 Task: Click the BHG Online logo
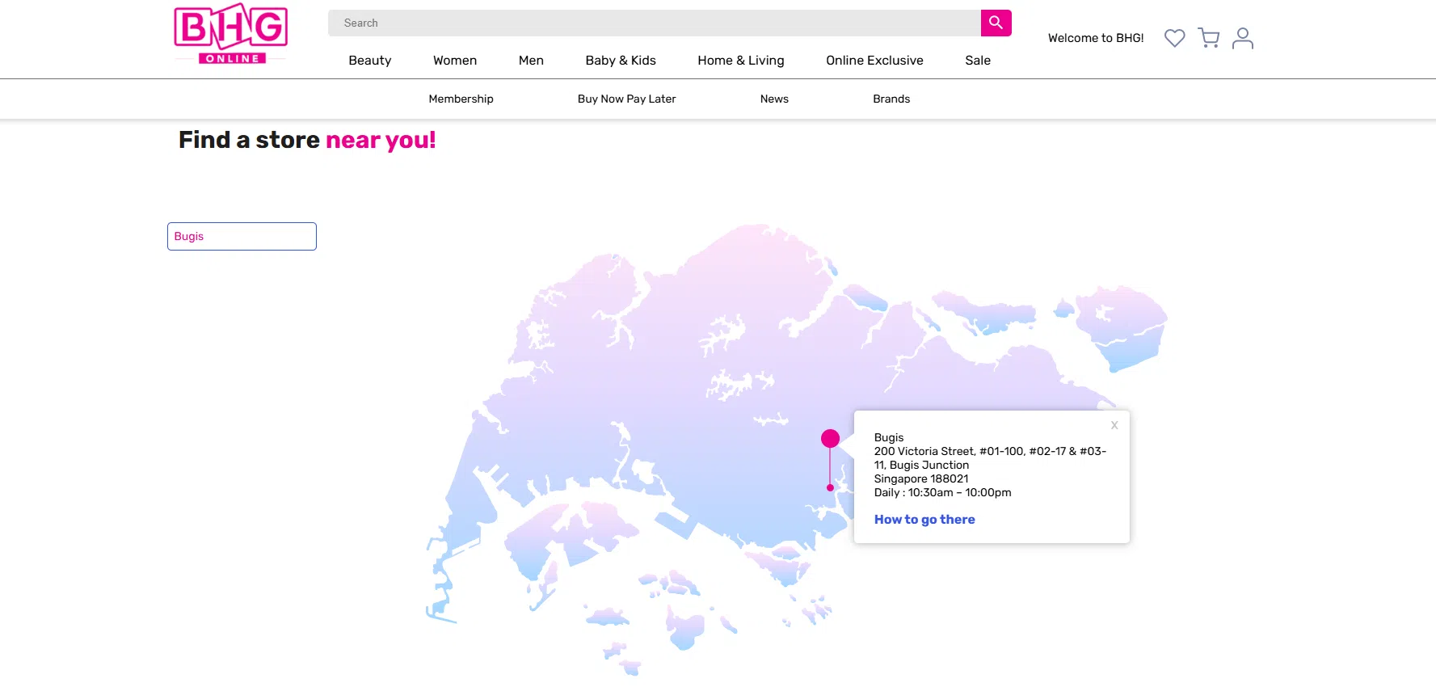[231, 34]
